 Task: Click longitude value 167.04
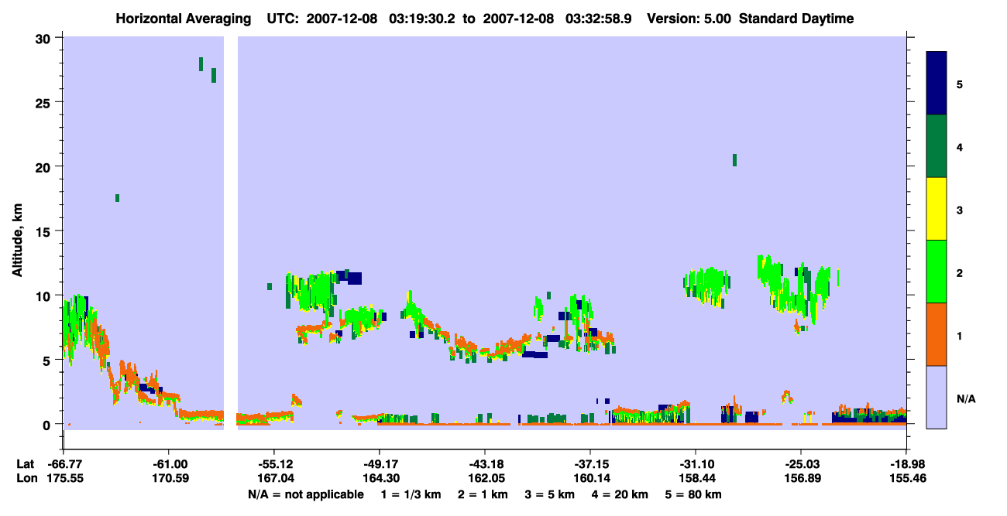pyautogui.click(x=274, y=478)
